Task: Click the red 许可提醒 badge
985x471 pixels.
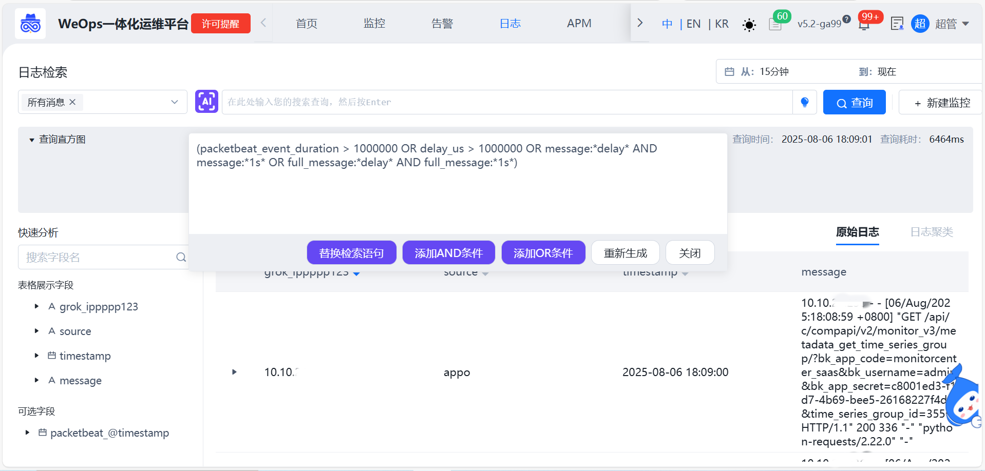Action: click(x=220, y=23)
